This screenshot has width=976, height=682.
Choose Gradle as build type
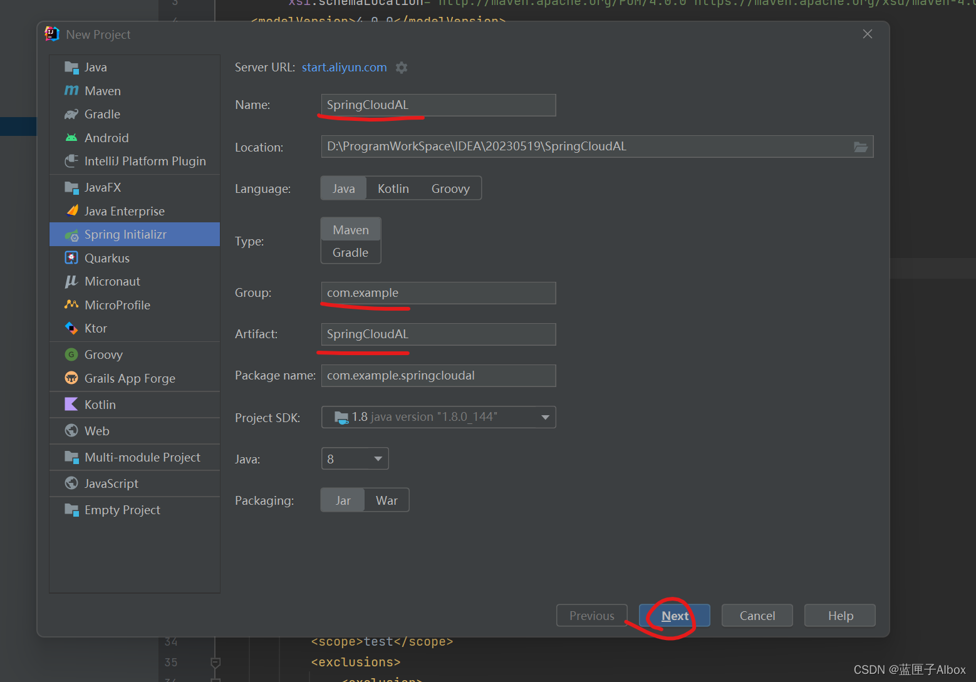click(x=351, y=252)
